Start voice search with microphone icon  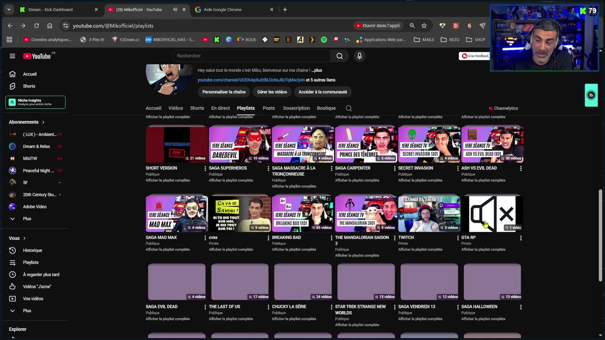coord(359,56)
